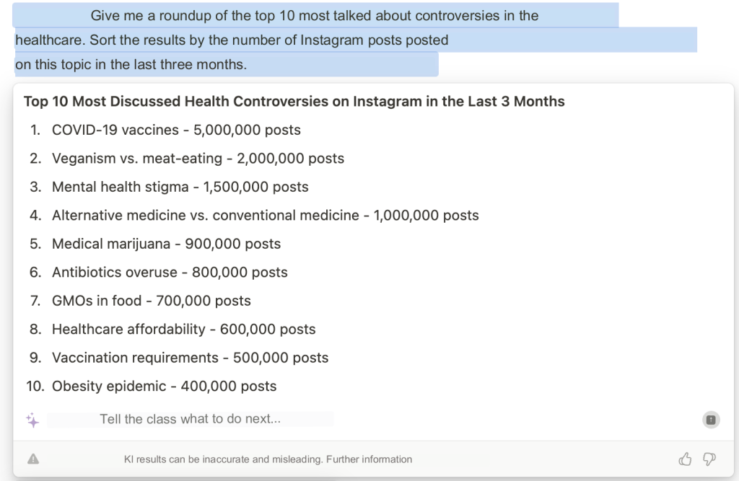739x481 pixels.
Task: Select Alternative medicine vs. conventional medicine item
Action: click(265, 216)
